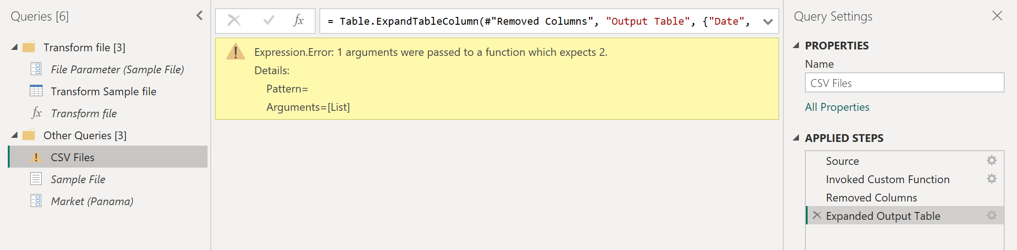1017x250 pixels.
Task: Collapse the Other Queries folder
Action: (15, 135)
